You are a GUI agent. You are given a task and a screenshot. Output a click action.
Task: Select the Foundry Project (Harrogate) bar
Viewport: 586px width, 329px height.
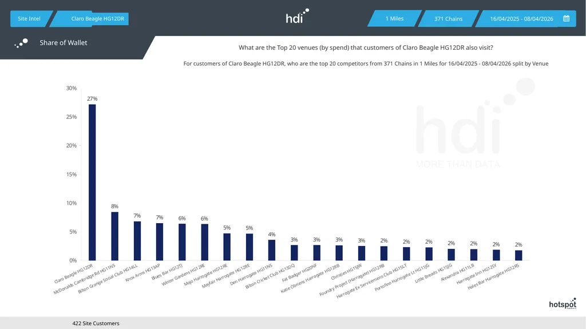point(384,253)
